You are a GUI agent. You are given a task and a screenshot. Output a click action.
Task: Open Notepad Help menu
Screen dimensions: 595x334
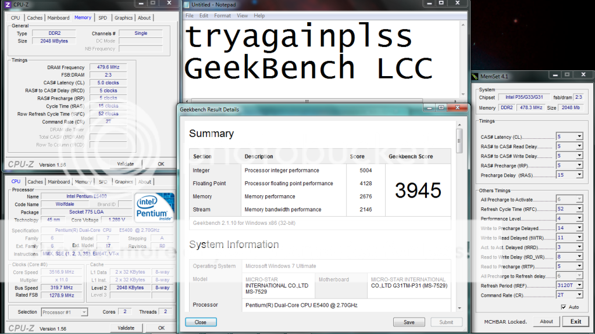point(259,16)
